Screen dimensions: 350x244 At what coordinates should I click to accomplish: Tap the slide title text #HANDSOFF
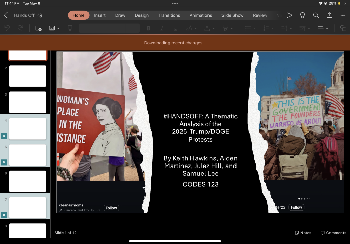[200, 128]
